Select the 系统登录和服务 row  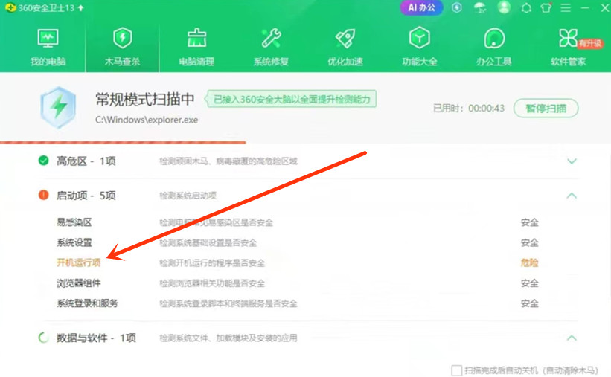coord(298,303)
